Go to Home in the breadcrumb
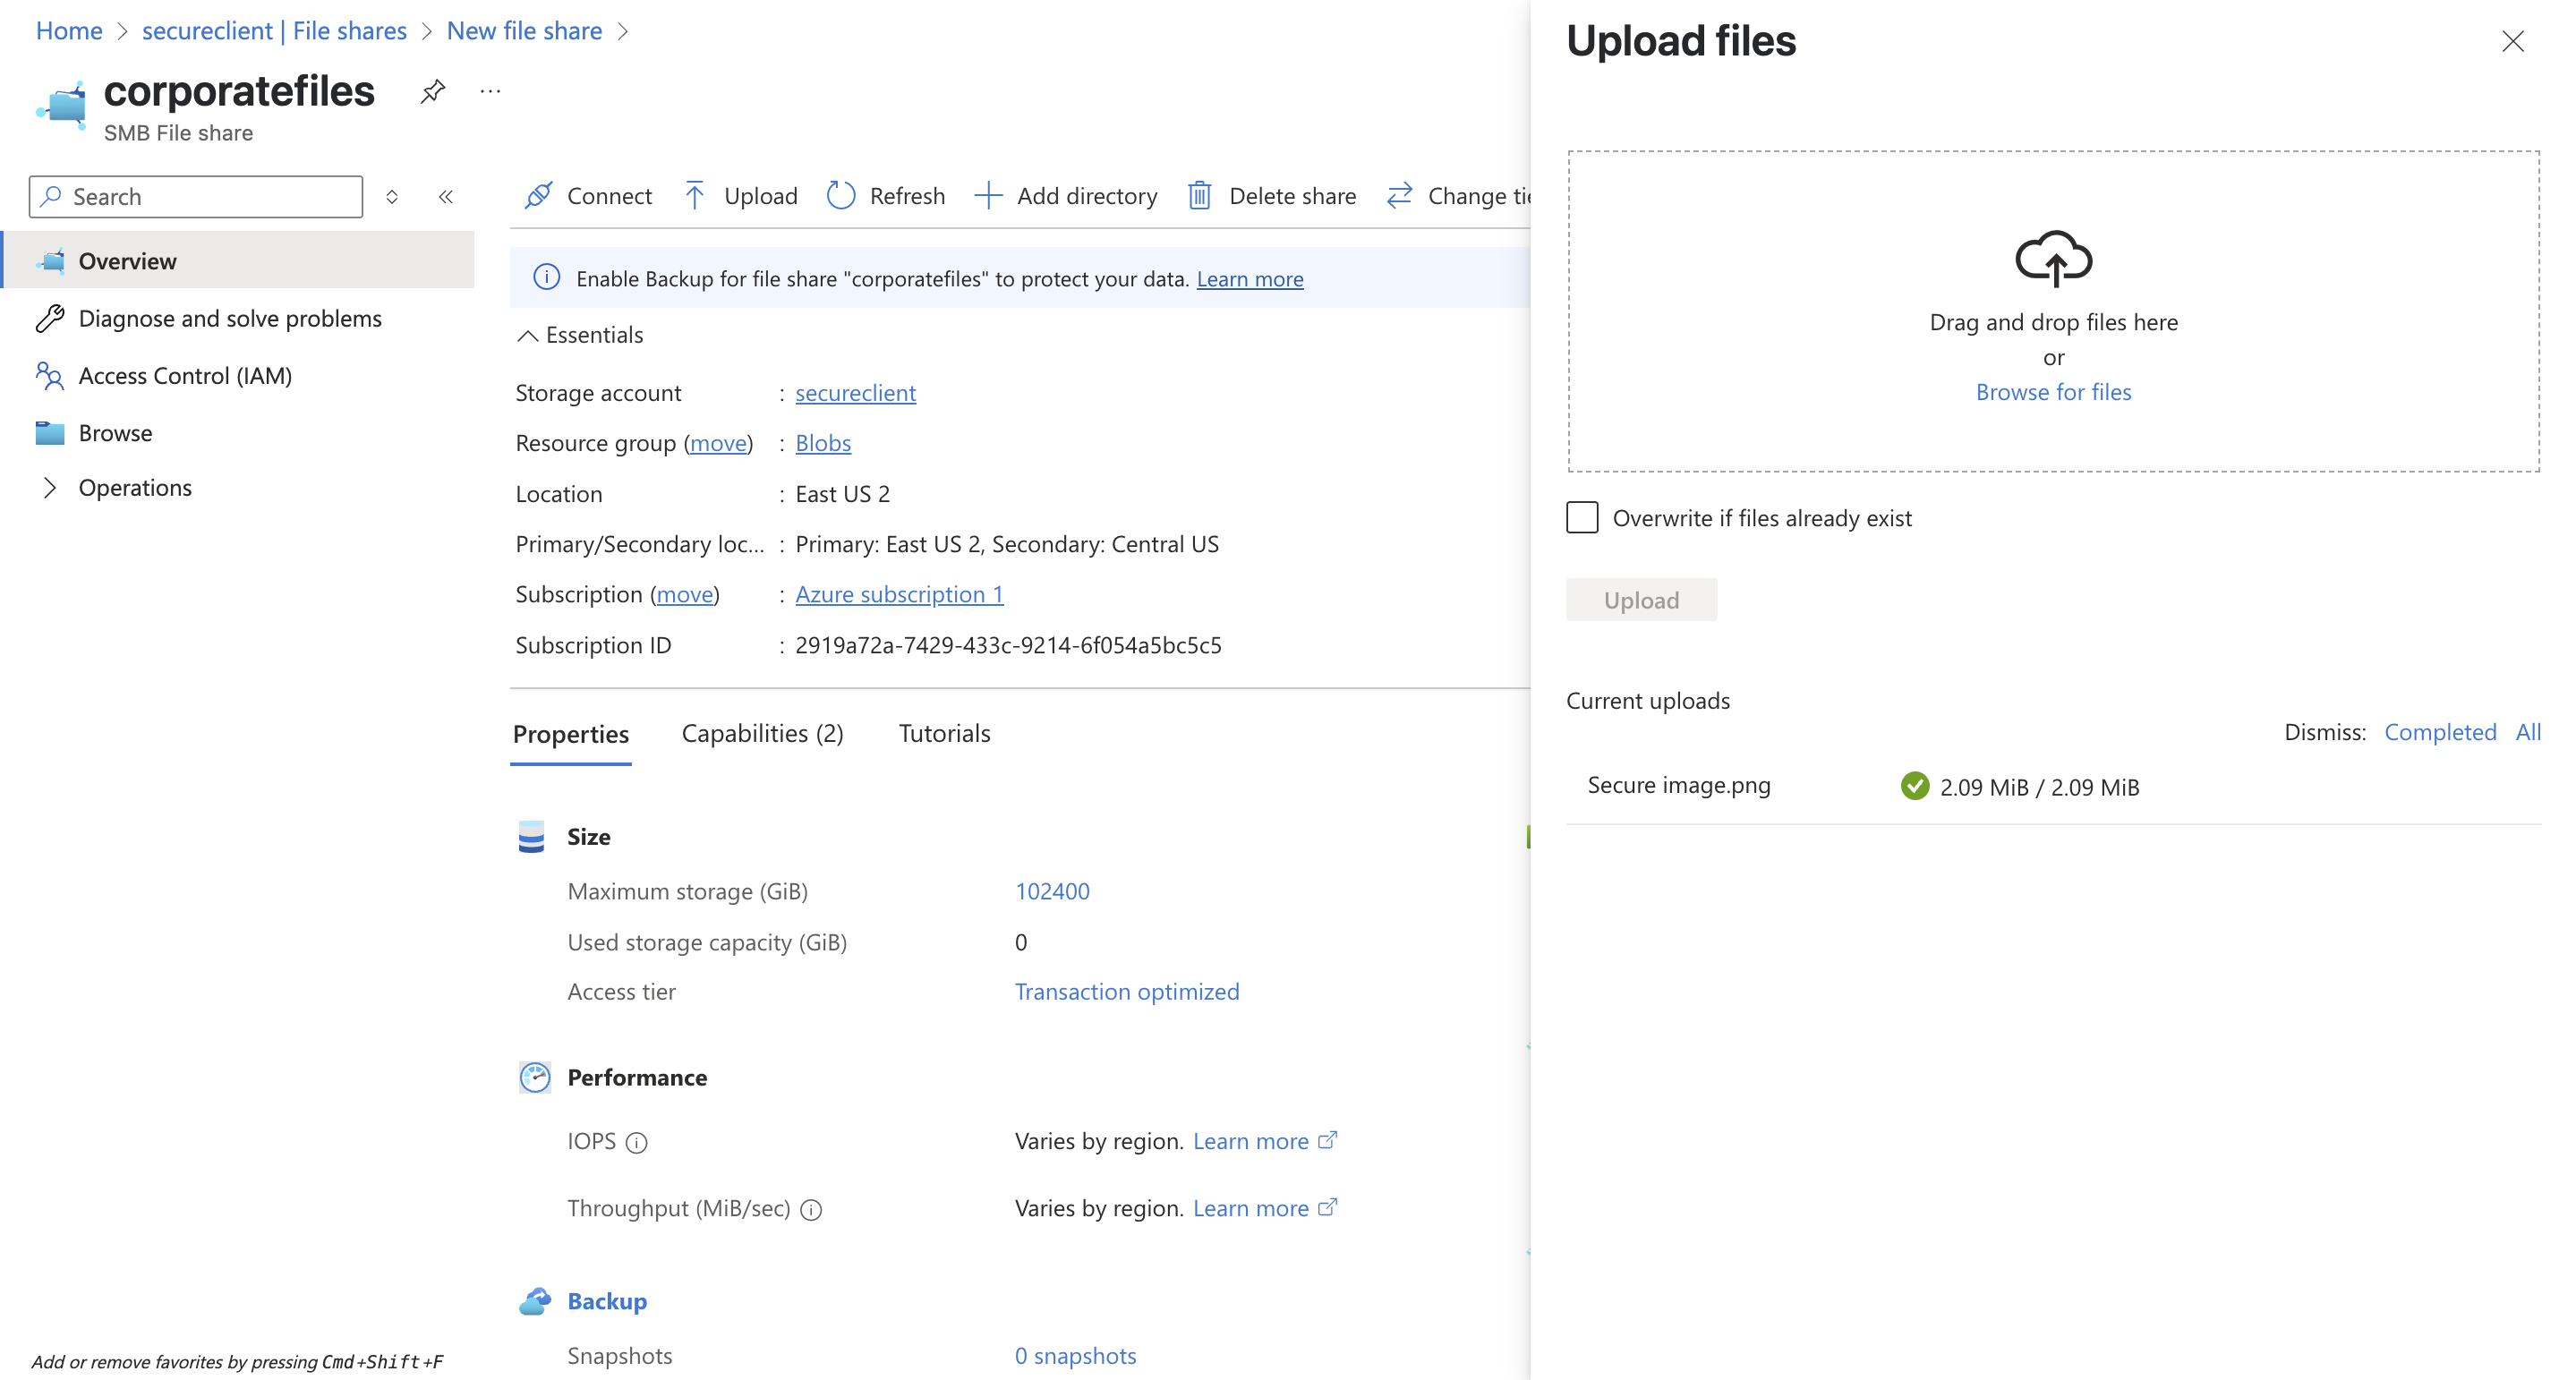This screenshot has width=2576, height=1380. point(69,31)
